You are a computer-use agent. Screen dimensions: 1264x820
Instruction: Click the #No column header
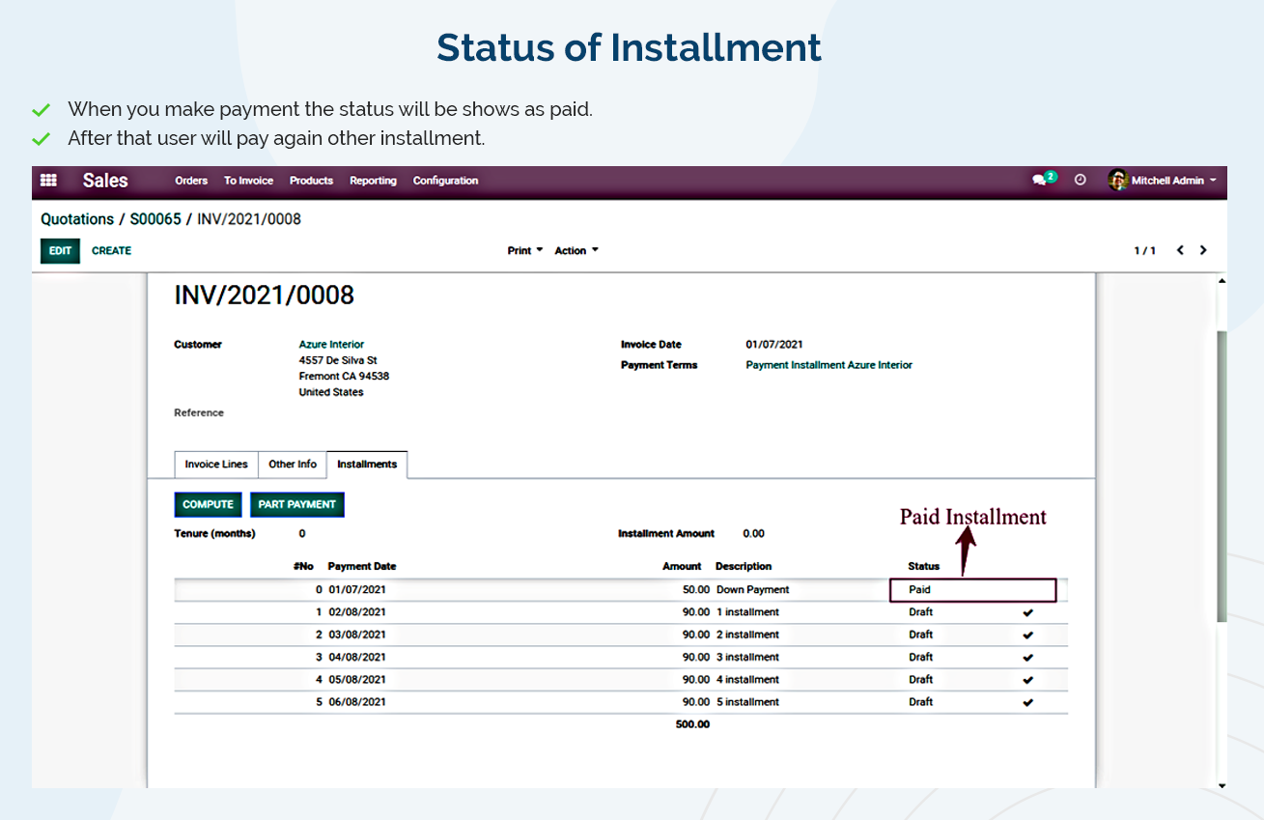click(x=303, y=567)
